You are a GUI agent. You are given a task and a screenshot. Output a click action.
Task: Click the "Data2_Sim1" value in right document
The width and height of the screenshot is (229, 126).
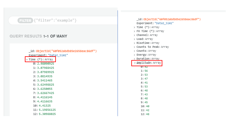164,23
